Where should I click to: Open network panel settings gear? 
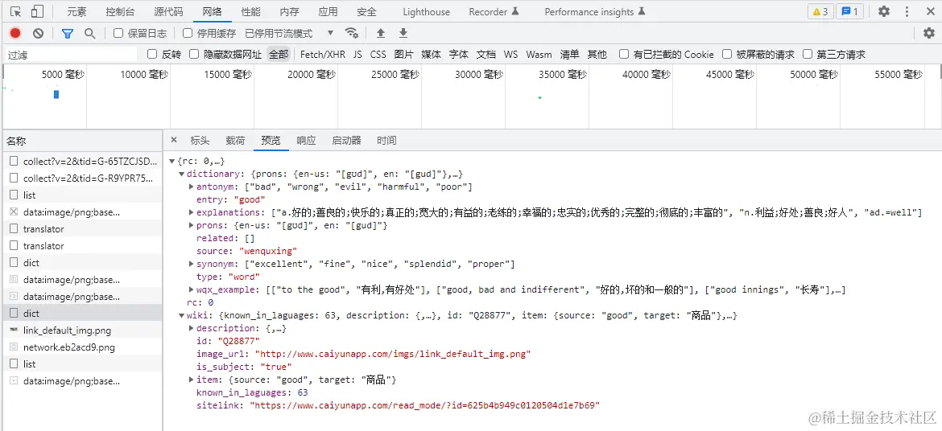(929, 33)
